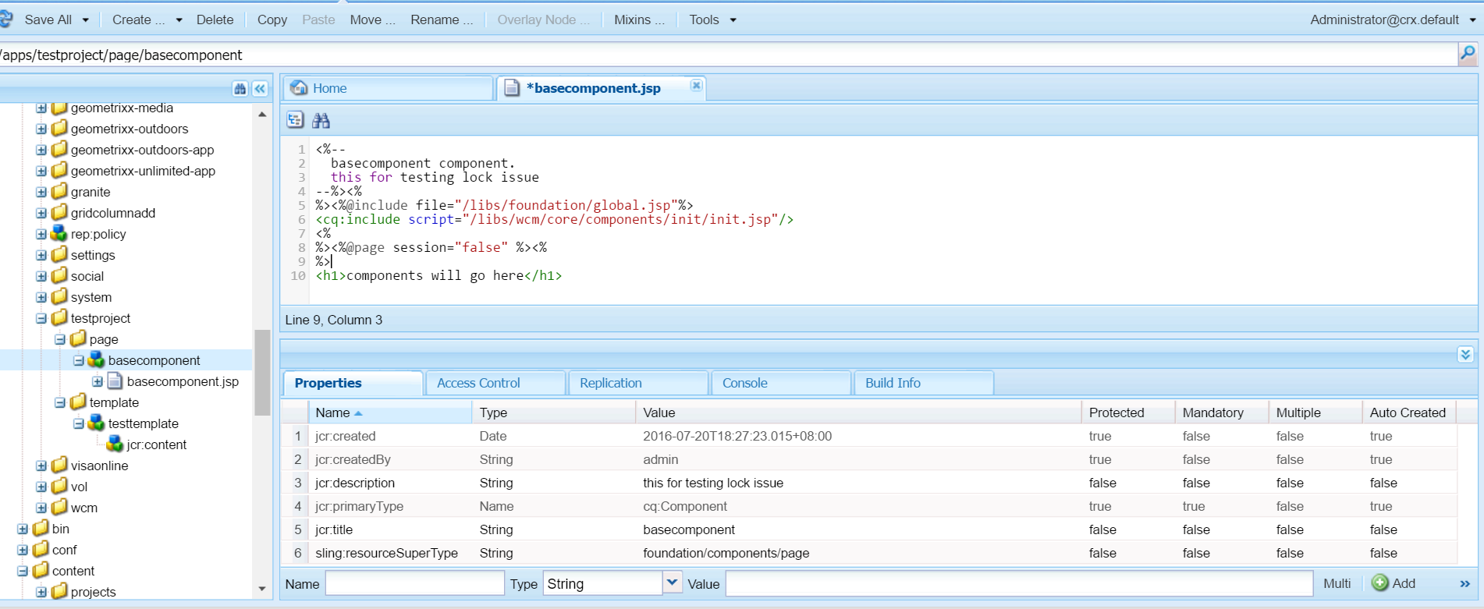Switch to the Home tab

tap(388, 88)
